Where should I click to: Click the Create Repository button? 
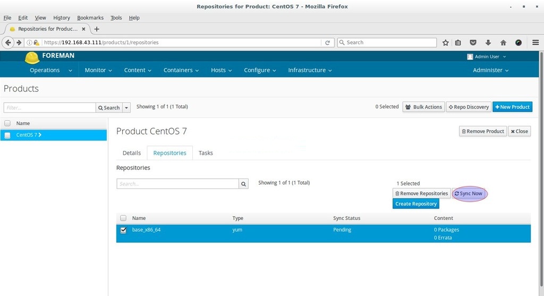(x=416, y=204)
